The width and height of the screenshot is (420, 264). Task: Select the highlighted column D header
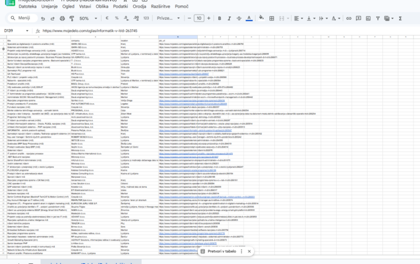(178, 37)
